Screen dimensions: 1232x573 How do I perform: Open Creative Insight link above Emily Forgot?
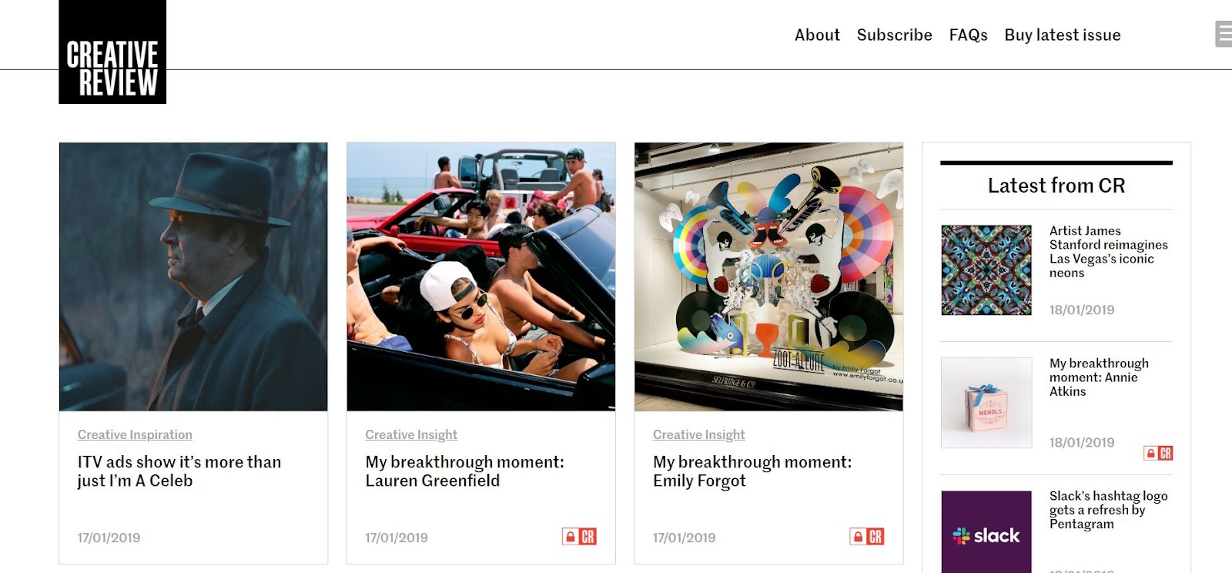tap(699, 434)
